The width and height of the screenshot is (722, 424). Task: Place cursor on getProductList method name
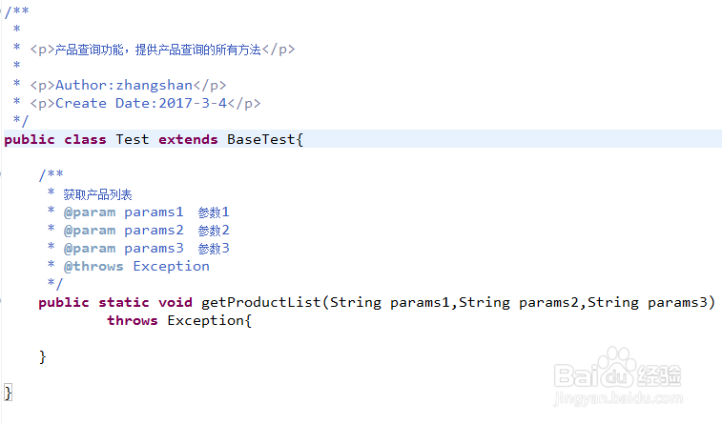[261, 302]
